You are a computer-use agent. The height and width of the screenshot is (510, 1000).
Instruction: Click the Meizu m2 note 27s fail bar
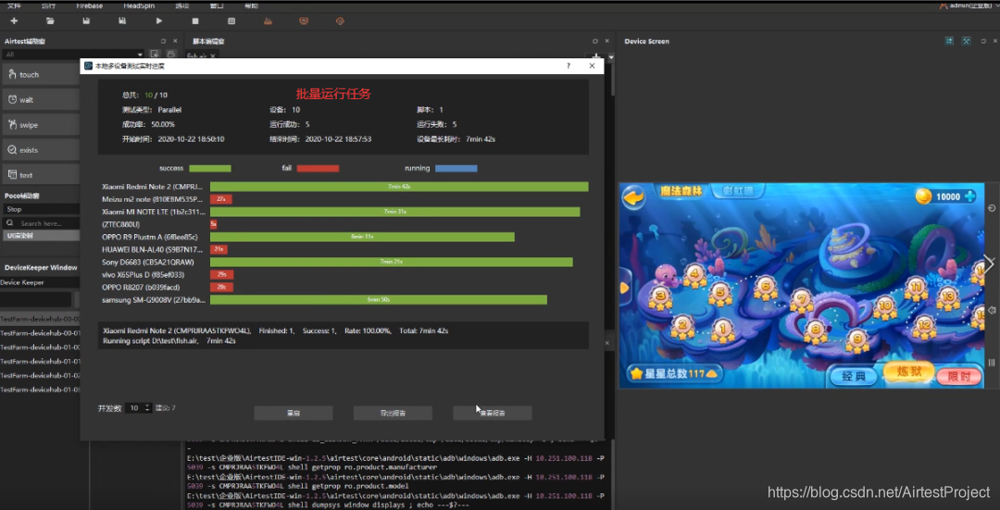[221, 200]
